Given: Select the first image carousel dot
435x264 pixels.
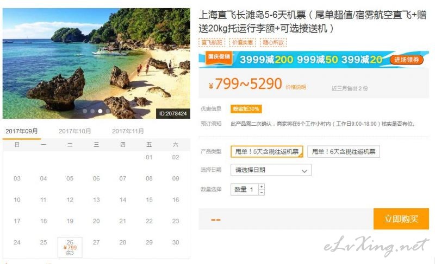Looking at the screenshot, I should 85,111.
